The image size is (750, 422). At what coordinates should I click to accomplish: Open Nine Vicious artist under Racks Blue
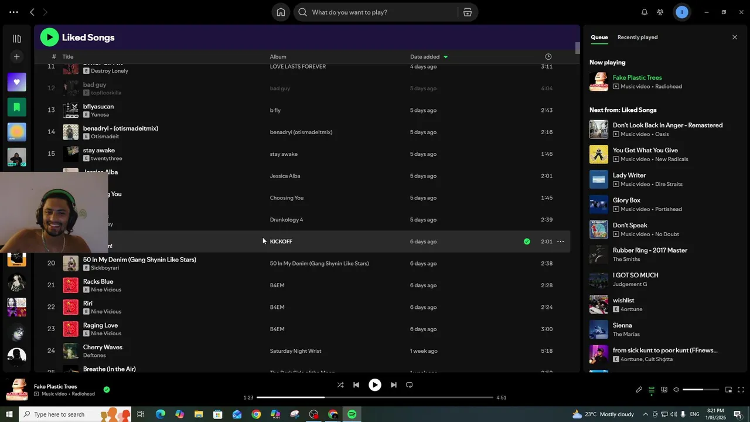(x=106, y=290)
